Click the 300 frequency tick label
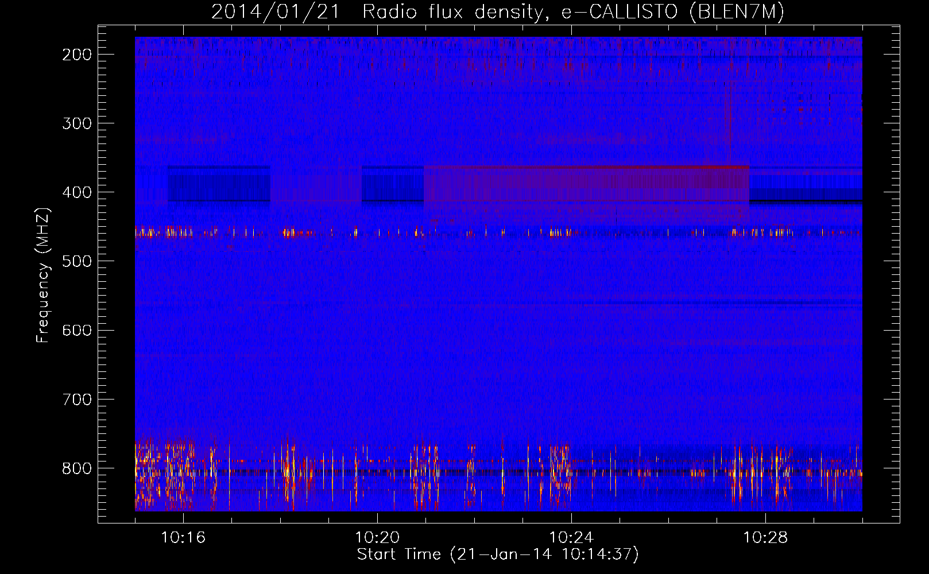 click(77, 123)
